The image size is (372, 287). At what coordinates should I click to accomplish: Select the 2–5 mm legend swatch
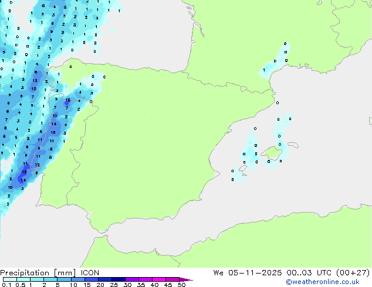click(50, 279)
